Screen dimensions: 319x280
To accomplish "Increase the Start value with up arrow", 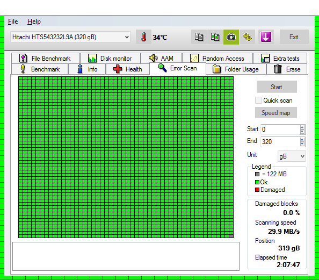I will [x=302, y=127].
